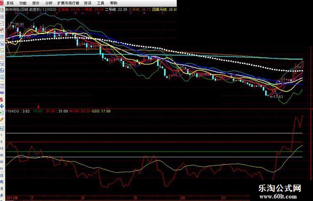Open the 工具 menu
313x201 pixels.
coord(100,3)
